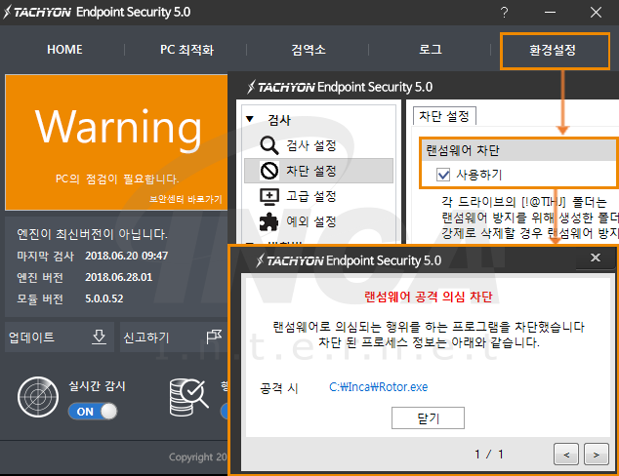619x476 pixels.
Task: Minimize the main Tachyon window
Action: (550, 13)
